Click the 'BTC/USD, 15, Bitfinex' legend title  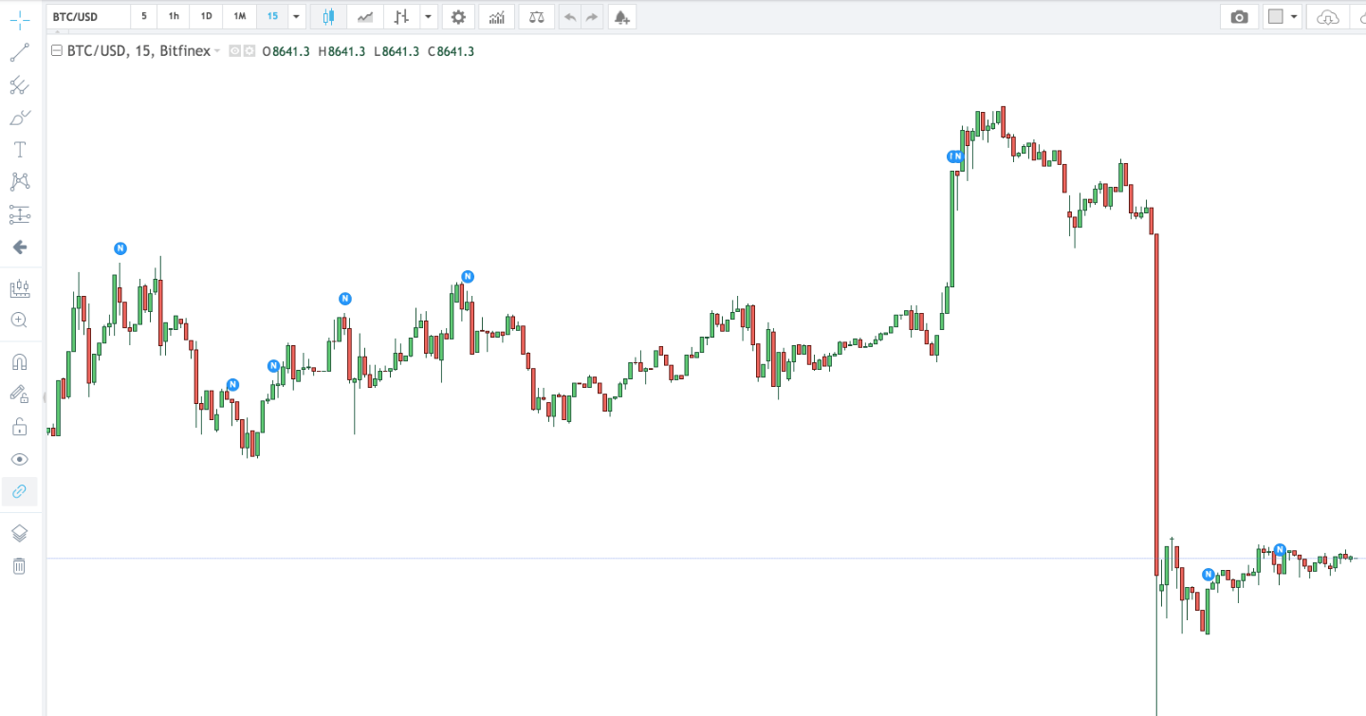pos(138,51)
